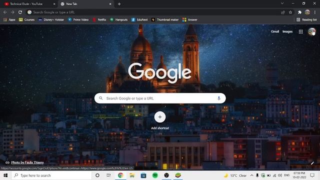
Task: Start voice search with the microphone icon
Action: (x=219, y=98)
